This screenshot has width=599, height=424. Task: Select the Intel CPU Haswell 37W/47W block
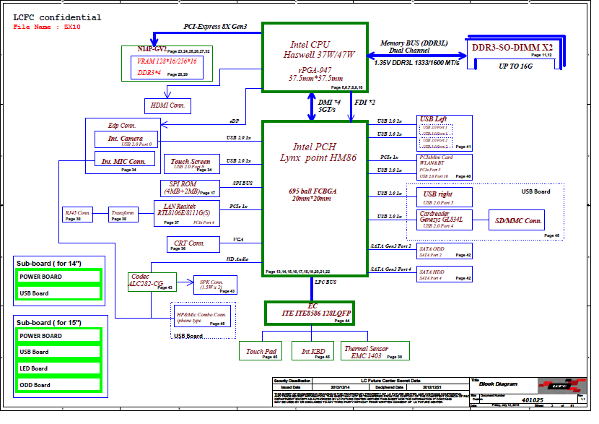point(315,57)
